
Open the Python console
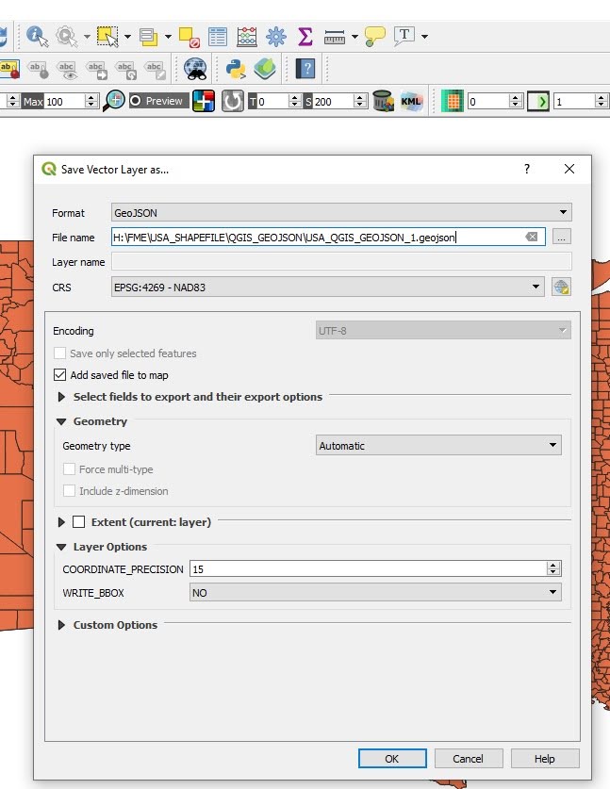[x=235, y=69]
